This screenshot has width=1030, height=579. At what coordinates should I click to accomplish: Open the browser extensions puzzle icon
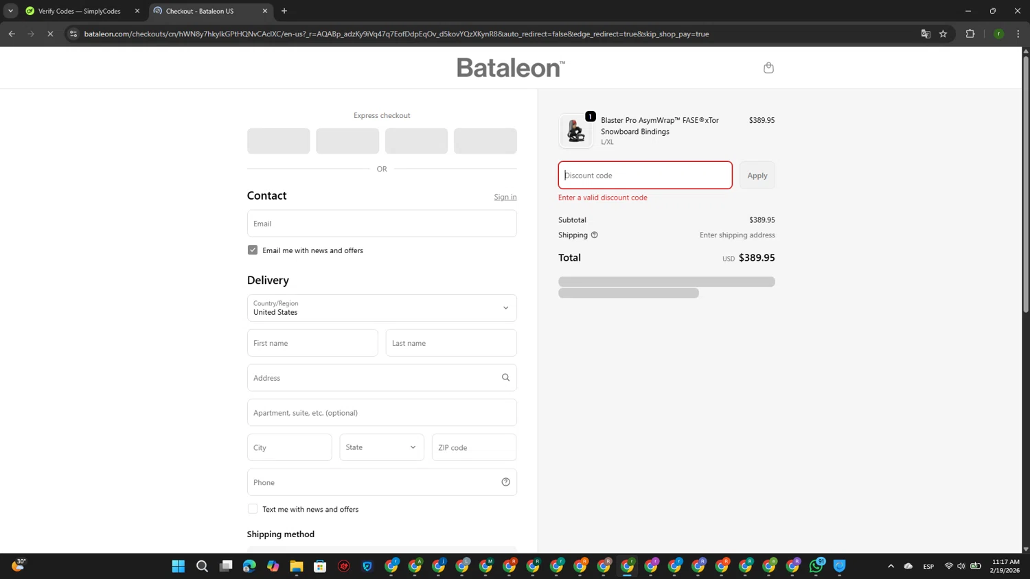[970, 34]
